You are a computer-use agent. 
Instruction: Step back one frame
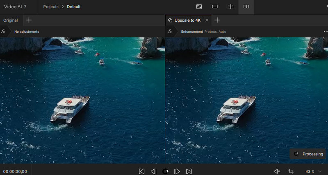point(153,171)
